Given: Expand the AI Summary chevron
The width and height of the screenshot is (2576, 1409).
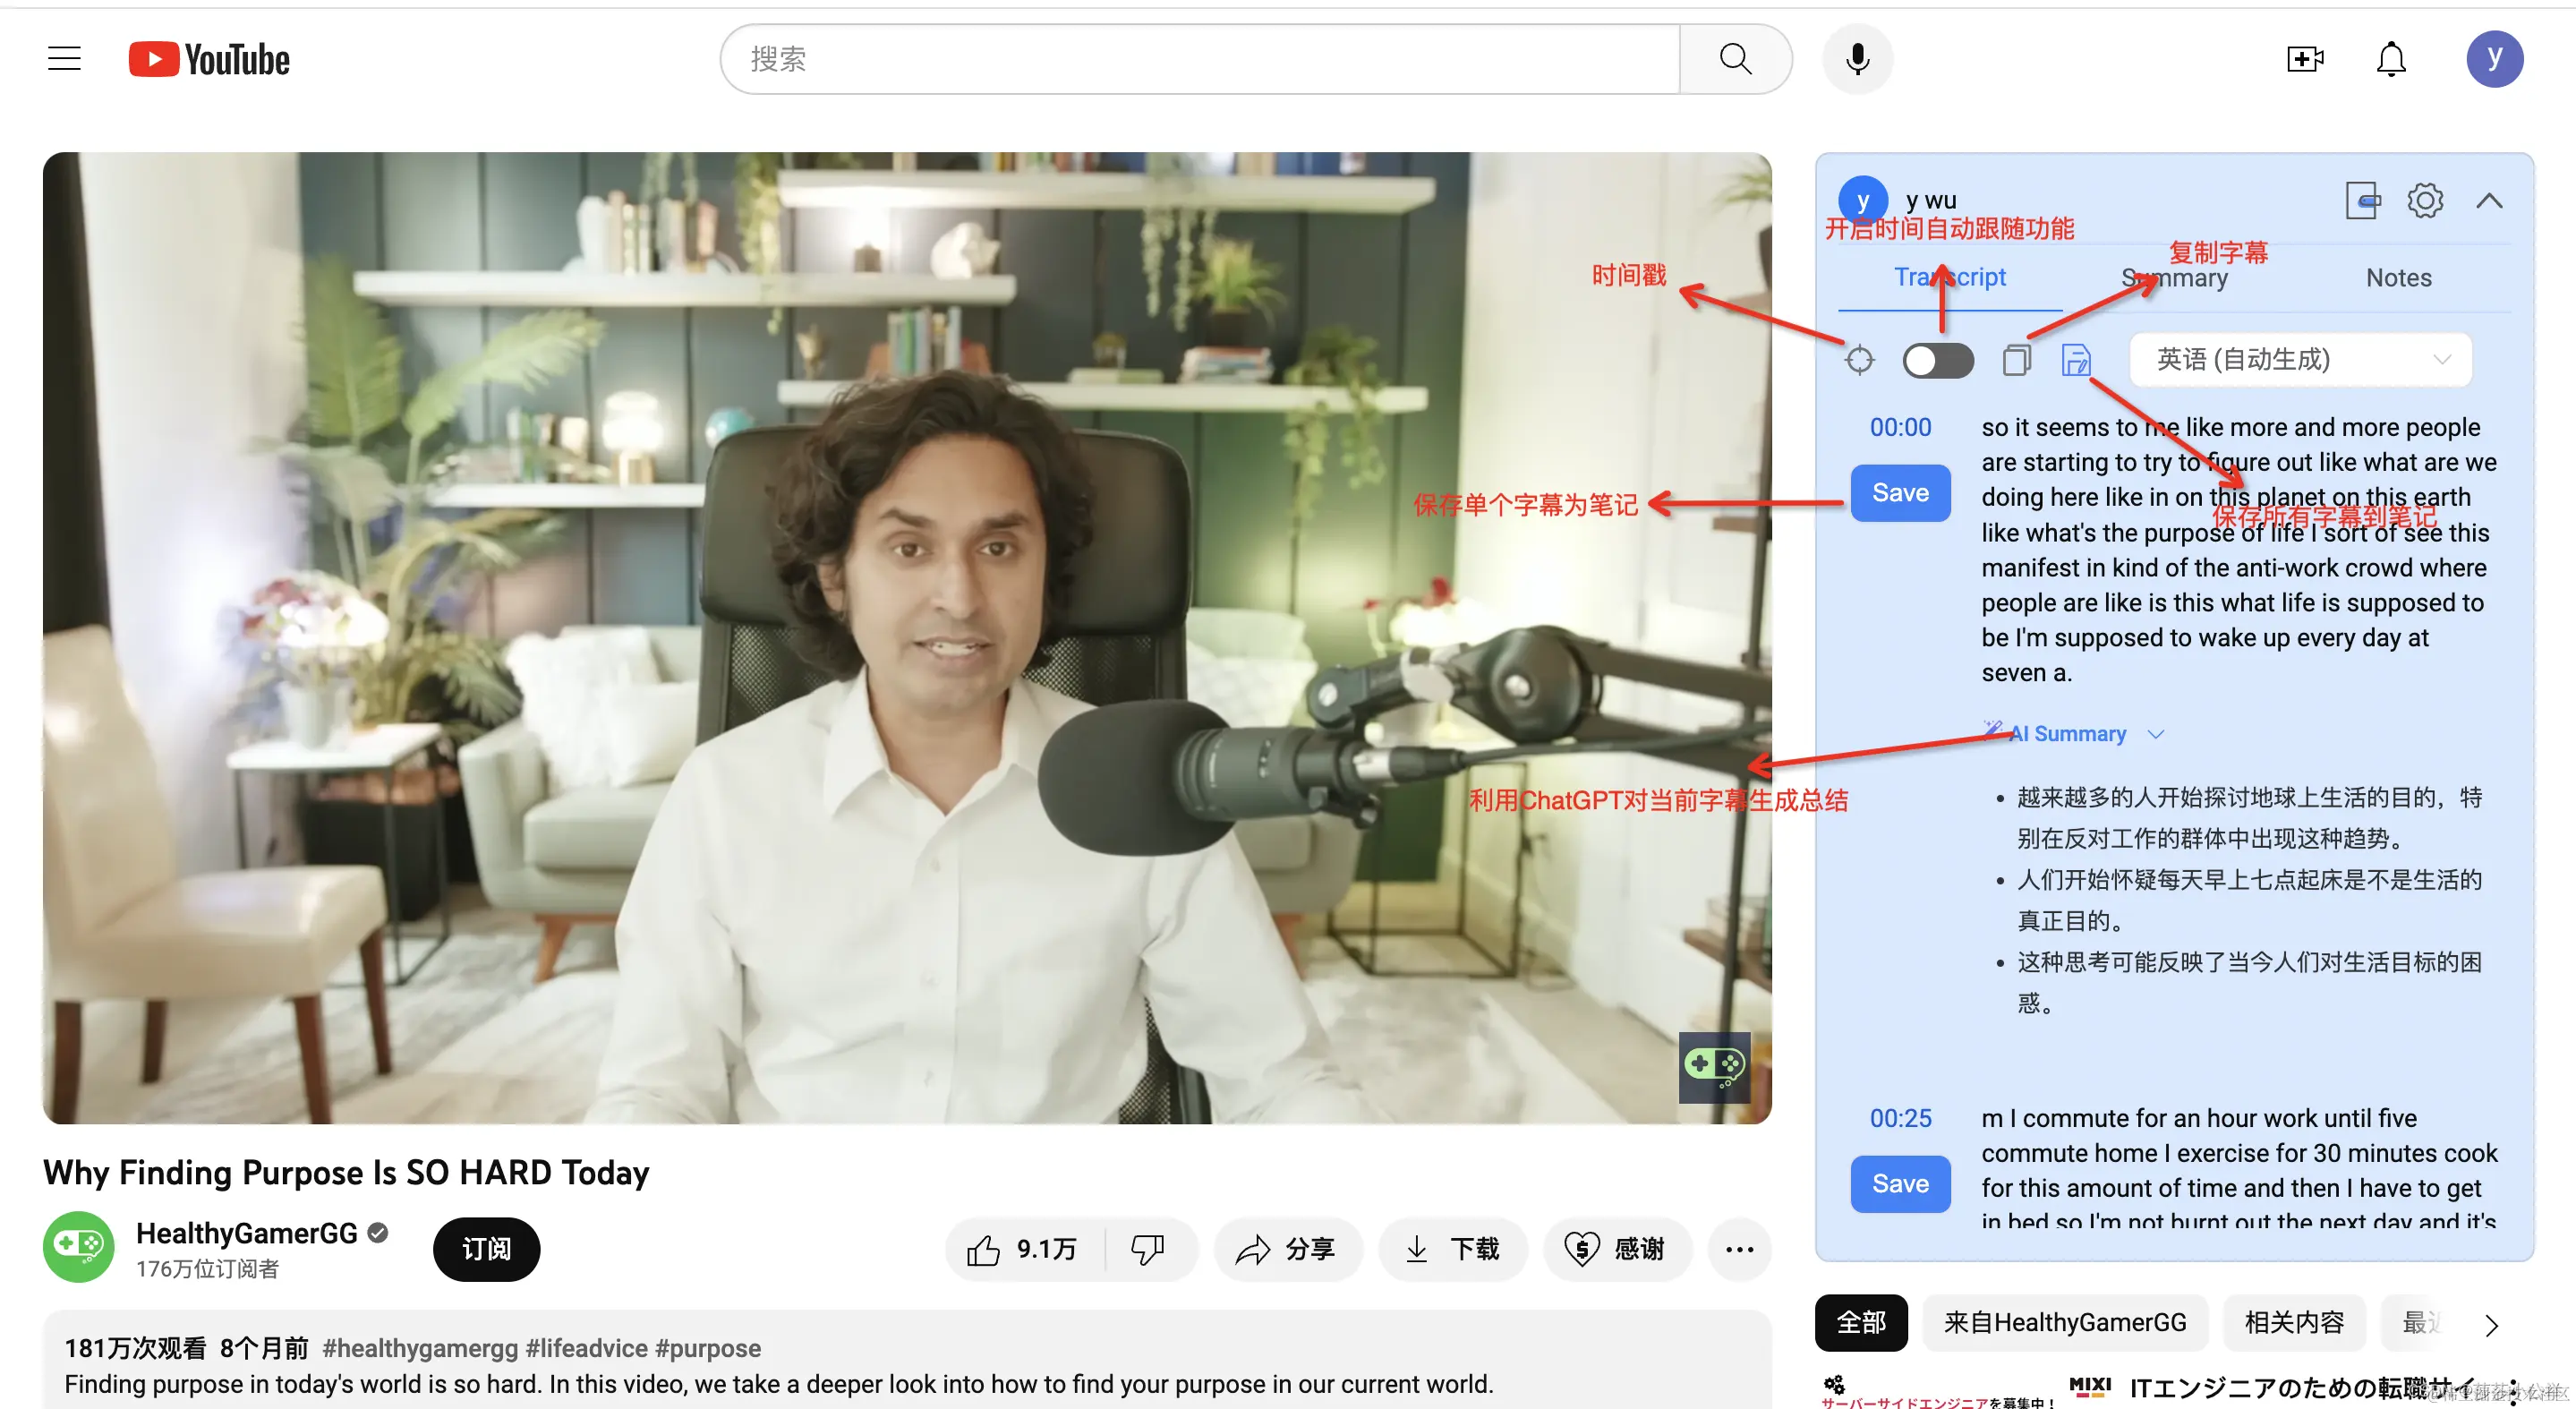Looking at the screenshot, I should (x=2156, y=734).
